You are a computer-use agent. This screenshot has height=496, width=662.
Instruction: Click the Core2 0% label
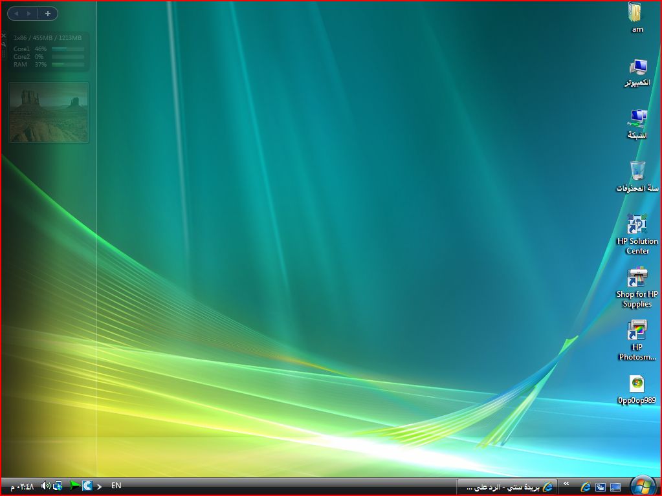tap(28, 56)
